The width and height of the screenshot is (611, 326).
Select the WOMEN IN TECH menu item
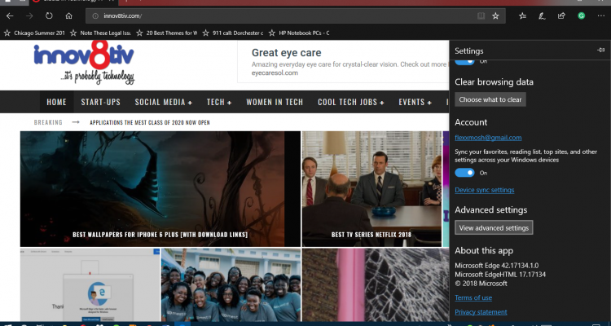[275, 102]
